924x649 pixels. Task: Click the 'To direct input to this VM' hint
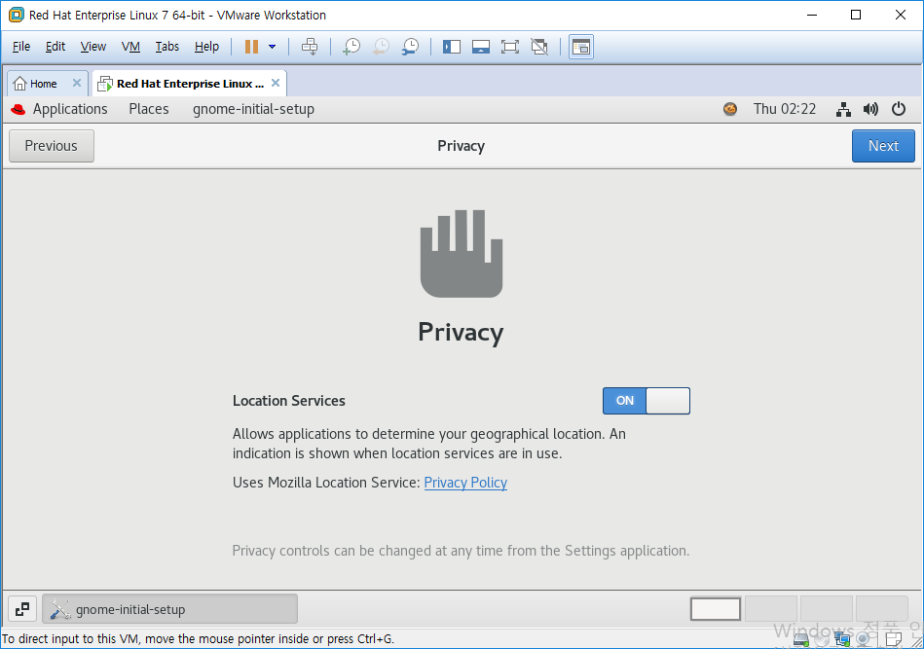[198, 639]
